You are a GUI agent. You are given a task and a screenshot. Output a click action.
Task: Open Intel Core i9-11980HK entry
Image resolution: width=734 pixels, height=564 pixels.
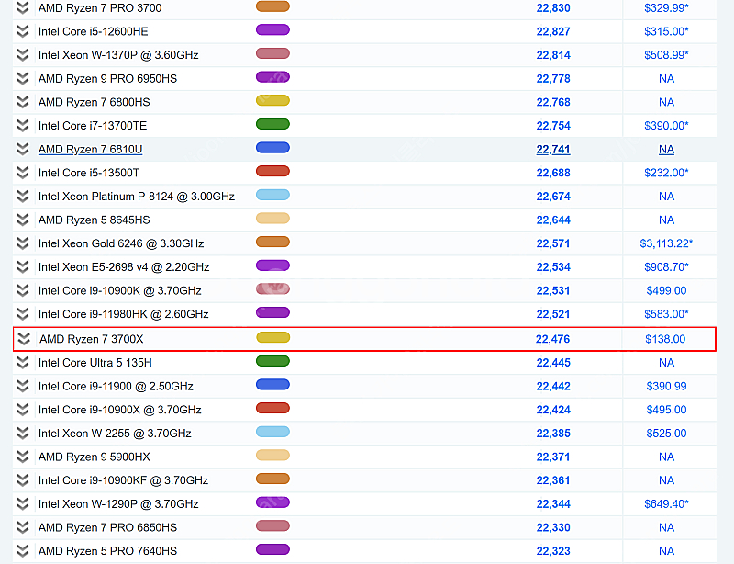pyautogui.click(x=124, y=314)
